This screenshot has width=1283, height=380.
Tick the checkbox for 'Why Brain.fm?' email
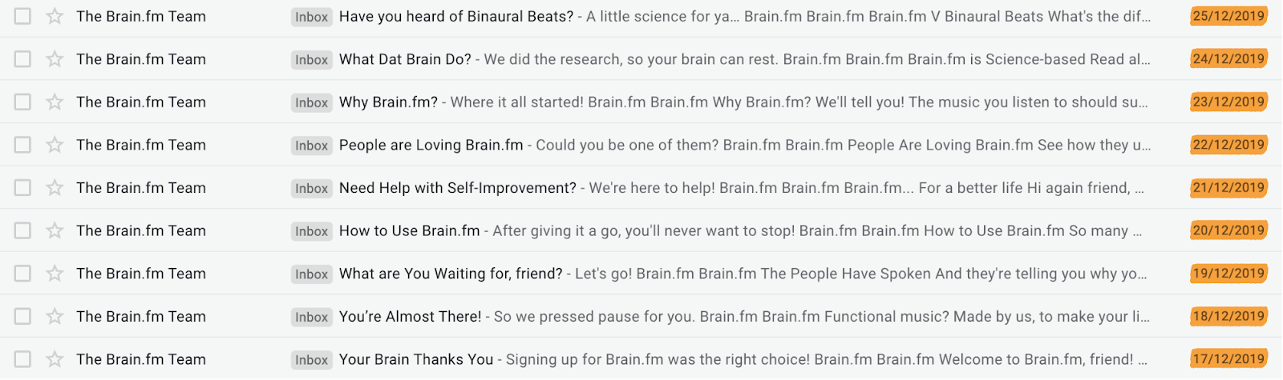point(22,102)
